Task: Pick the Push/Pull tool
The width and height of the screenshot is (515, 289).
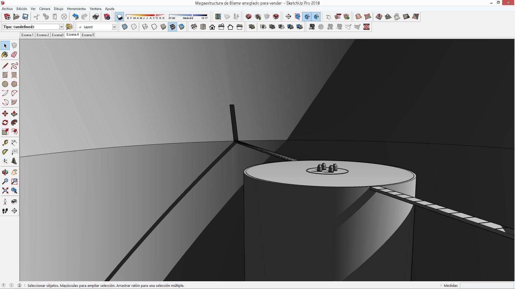Action: [x=14, y=114]
